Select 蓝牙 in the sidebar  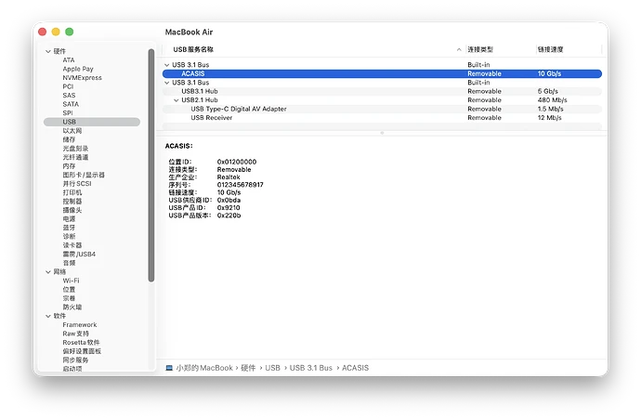[69, 228]
